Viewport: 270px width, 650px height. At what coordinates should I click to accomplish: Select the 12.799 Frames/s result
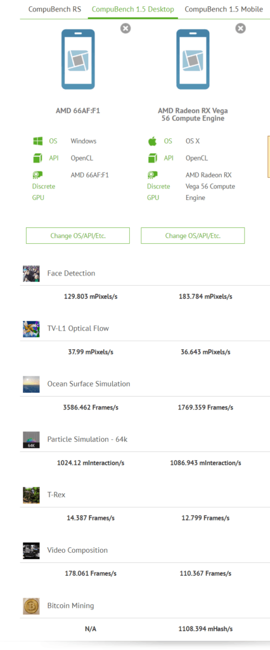[205, 518]
